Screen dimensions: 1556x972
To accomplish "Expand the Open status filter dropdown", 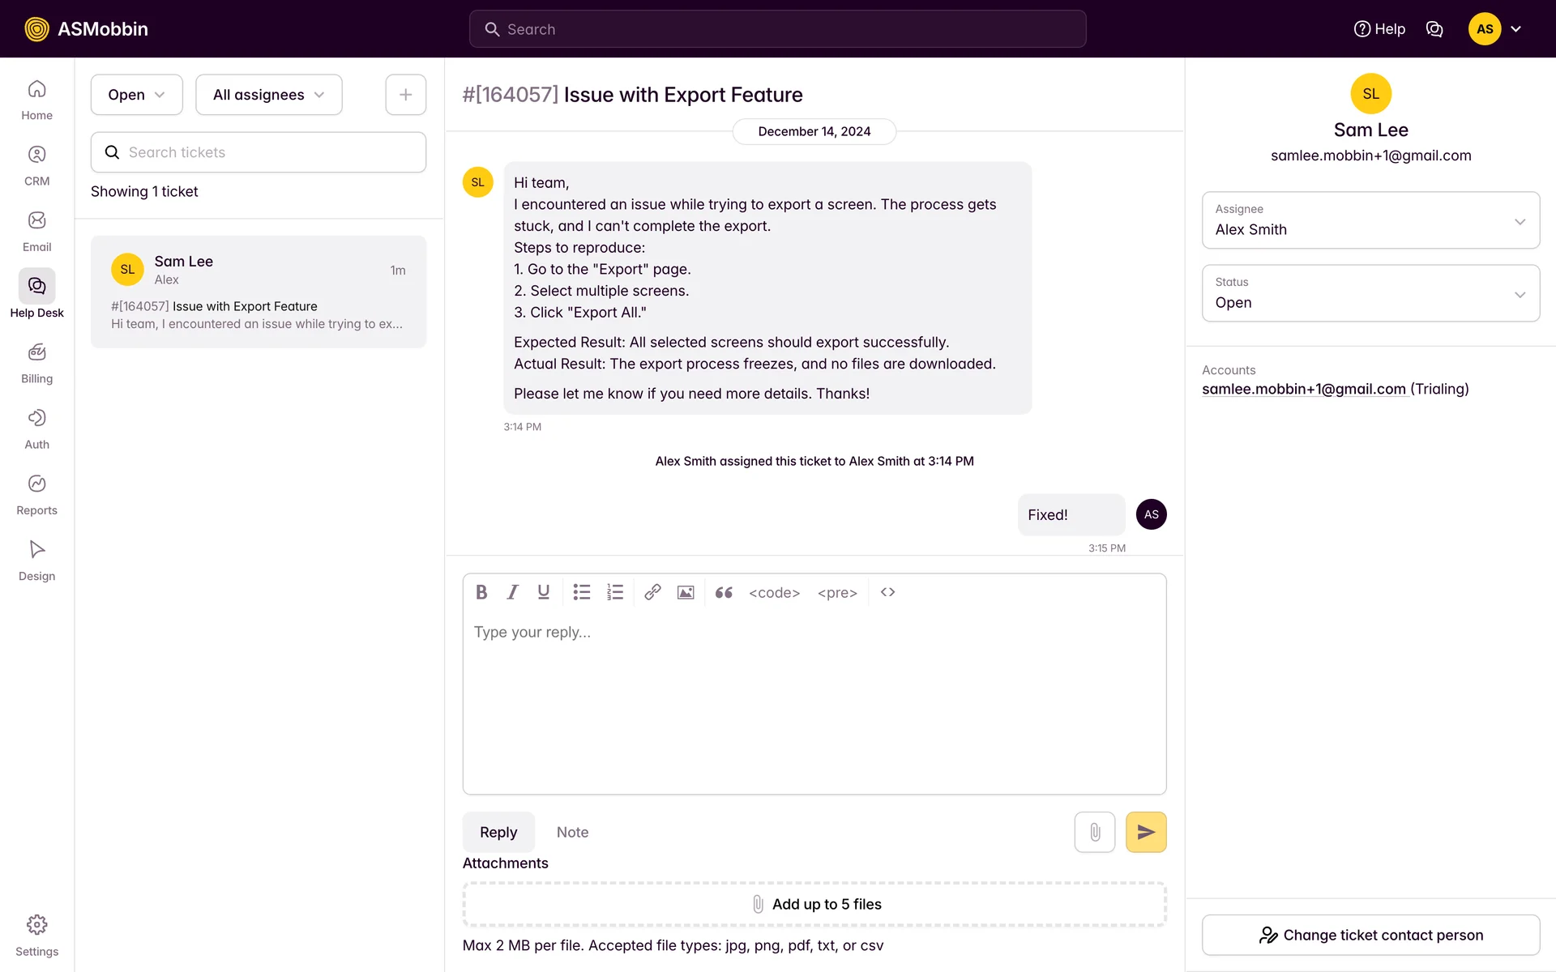I will [136, 95].
